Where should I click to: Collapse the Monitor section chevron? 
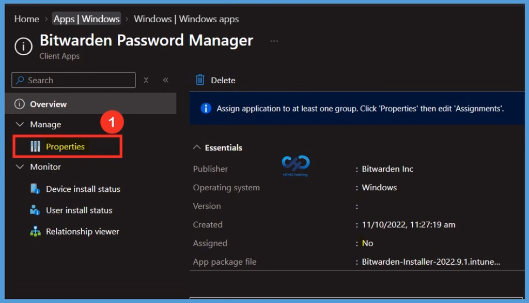point(20,166)
